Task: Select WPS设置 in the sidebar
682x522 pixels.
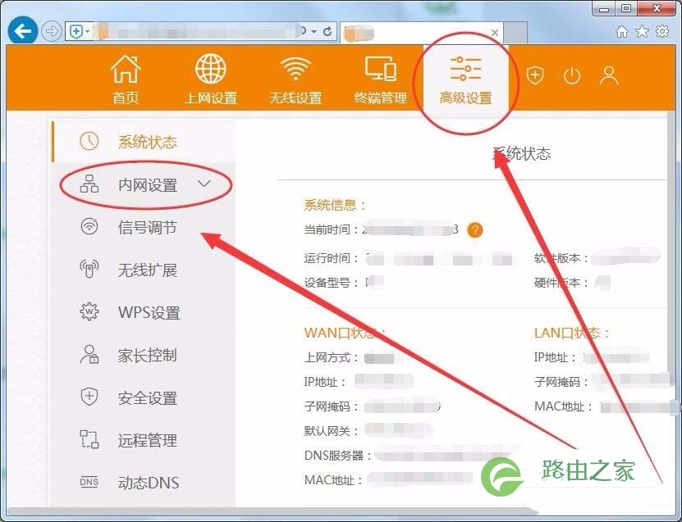Action: coord(144,312)
